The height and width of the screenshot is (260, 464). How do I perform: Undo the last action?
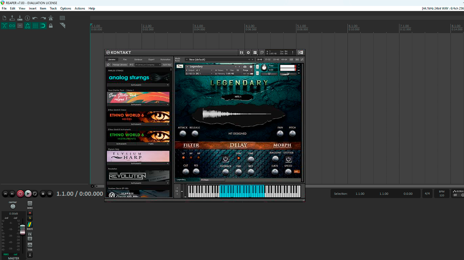[x=35, y=18]
